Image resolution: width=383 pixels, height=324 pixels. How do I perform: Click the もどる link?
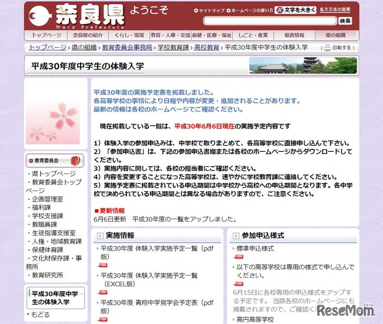point(40,314)
